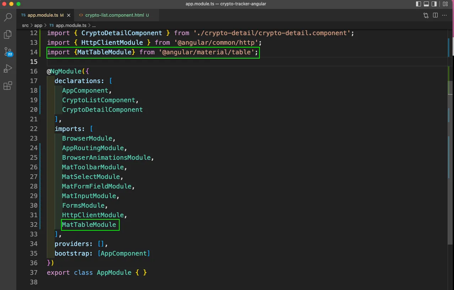The width and height of the screenshot is (454, 290).
Task: Open Source Control with 22 changes
Action: (8, 51)
